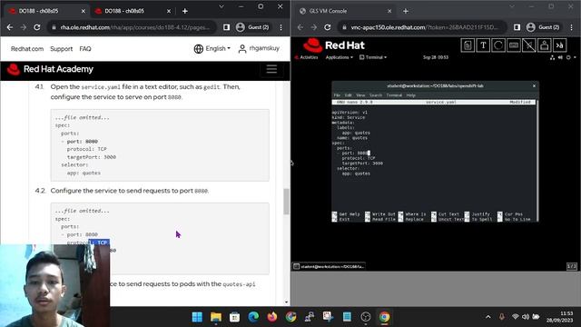Open the Search menu in the terminal window
581x327 pixels.
[375, 95]
